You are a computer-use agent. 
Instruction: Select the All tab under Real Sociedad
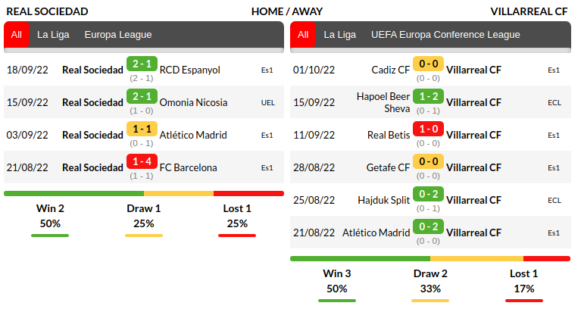[x=17, y=35]
